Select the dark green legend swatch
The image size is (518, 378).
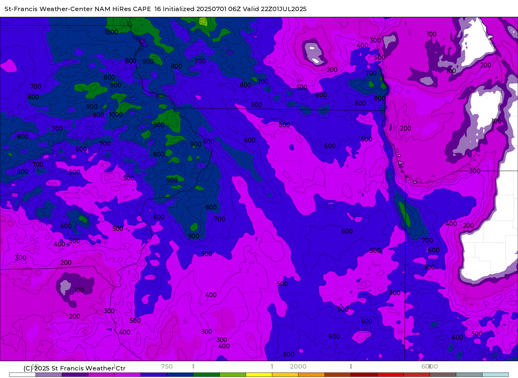click(206, 375)
